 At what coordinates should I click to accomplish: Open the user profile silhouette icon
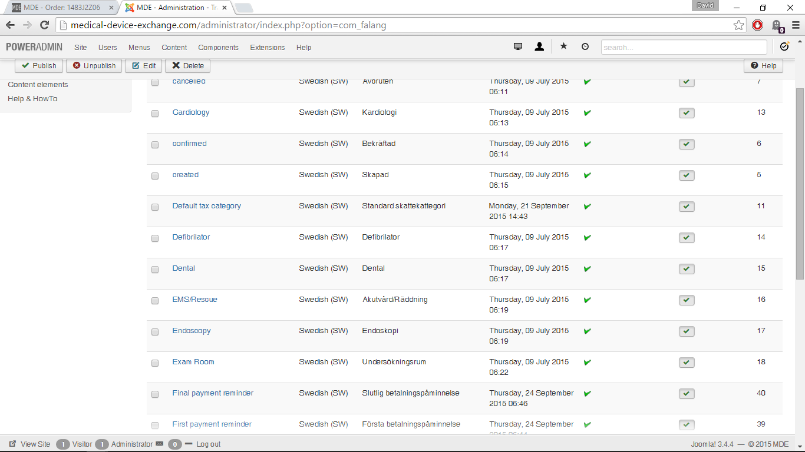[539, 47]
